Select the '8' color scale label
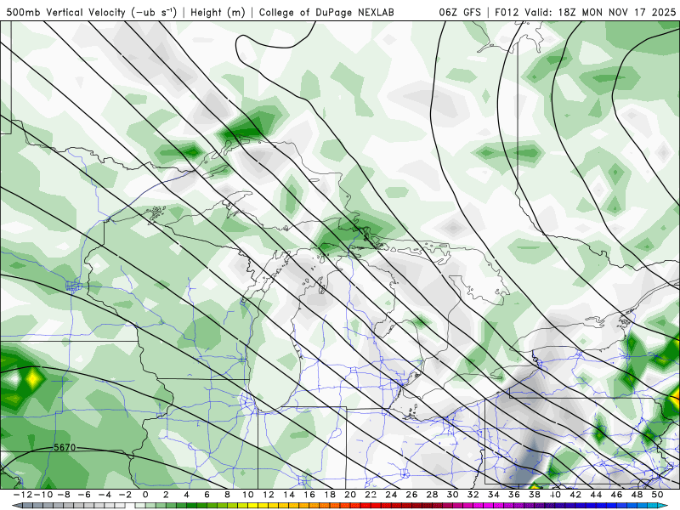The width and height of the screenshot is (680, 510). pyautogui.click(x=227, y=495)
